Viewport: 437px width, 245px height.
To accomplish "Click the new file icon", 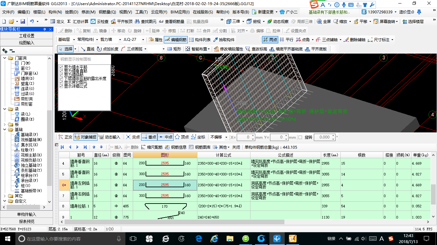I will [x=4, y=21].
